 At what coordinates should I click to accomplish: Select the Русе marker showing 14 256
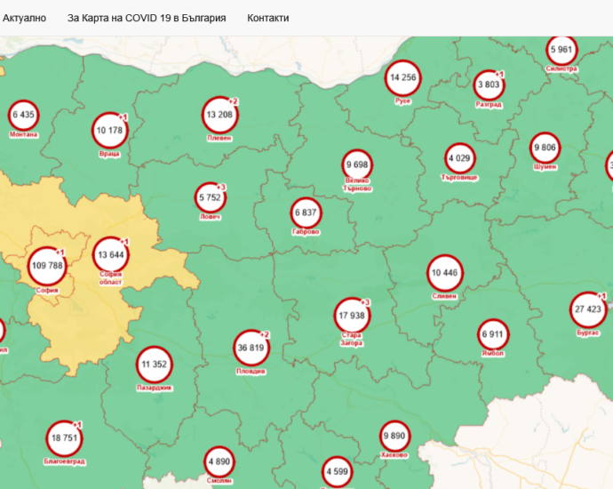click(403, 77)
